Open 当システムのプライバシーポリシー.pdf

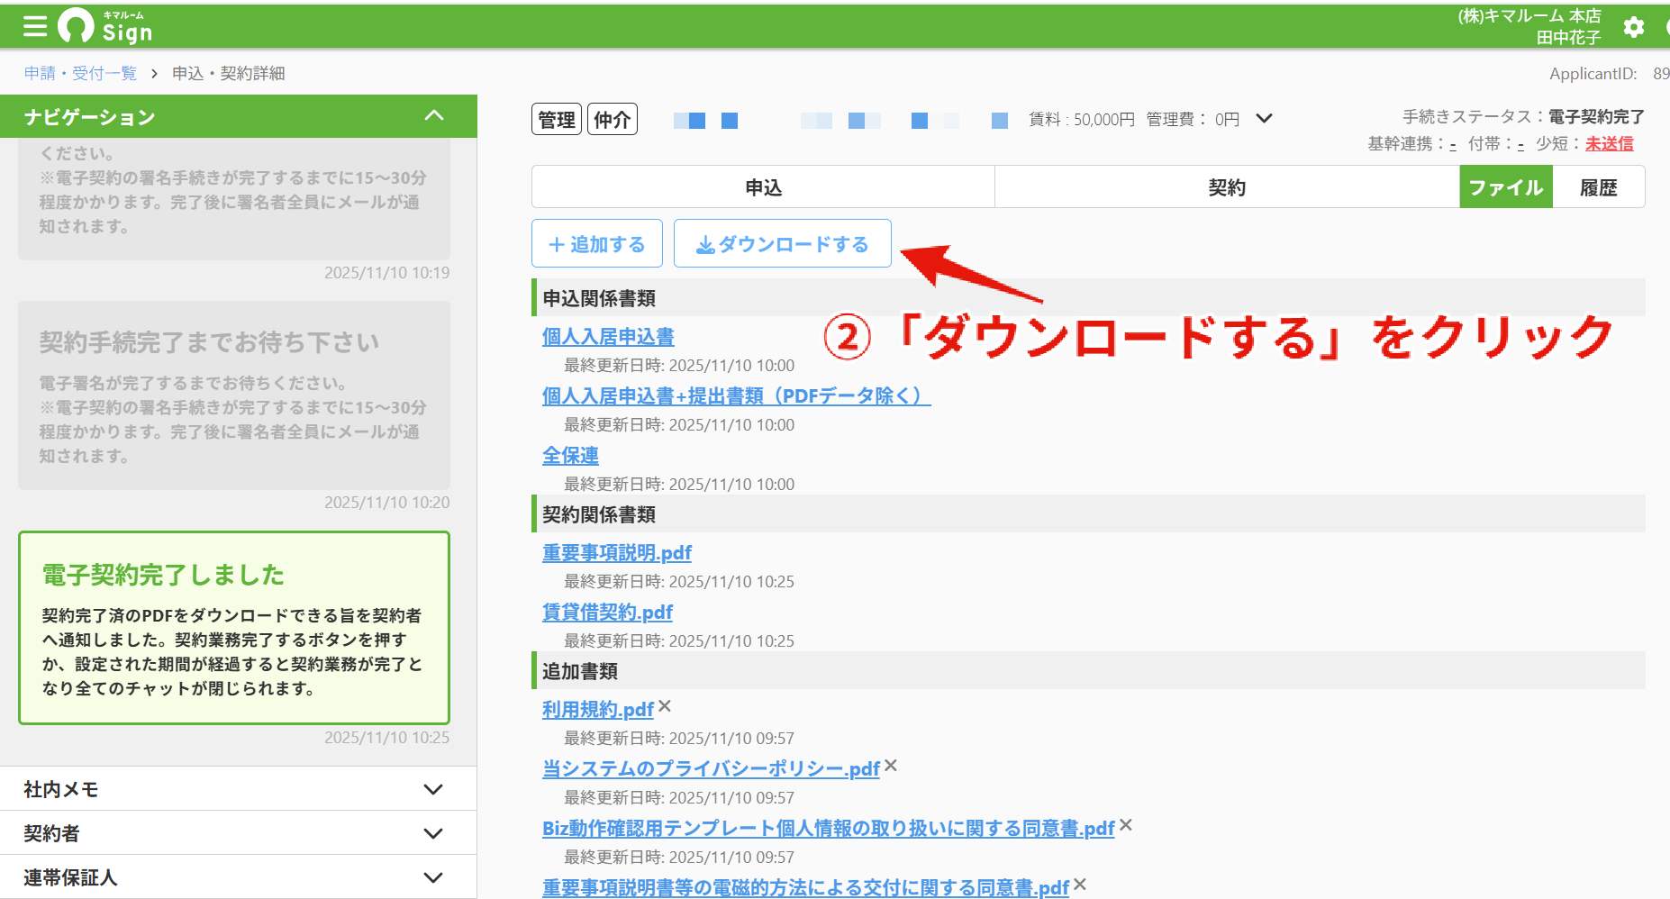click(x=711, y=769)
